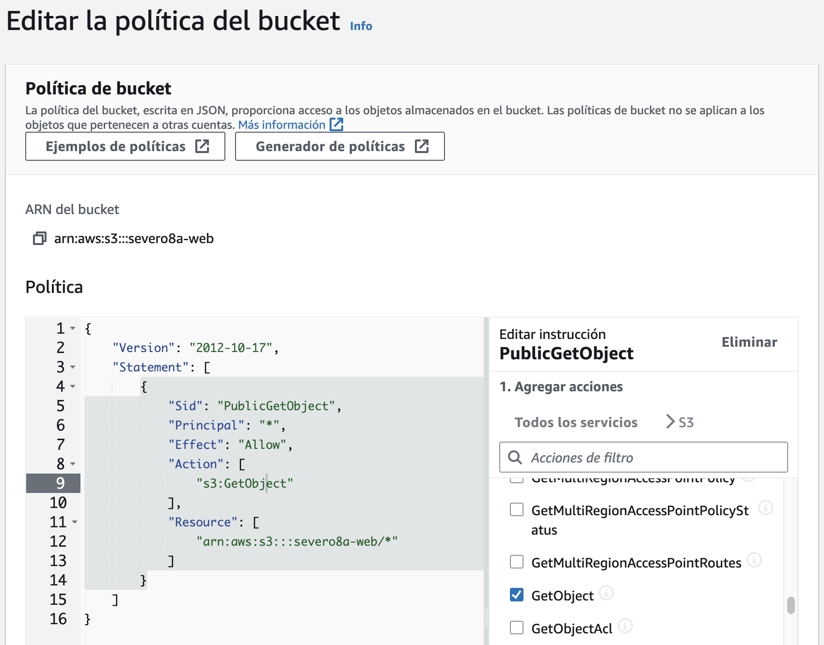Click the Sid value PublicGetObject in editor
The height and width of the screenshot is (645, 824).
[x=276, y=406]
